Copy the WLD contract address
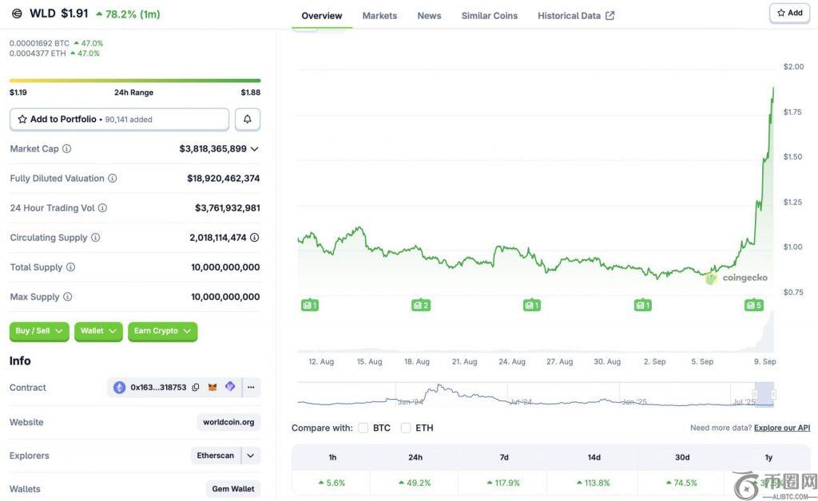 (x=196, y=388)
